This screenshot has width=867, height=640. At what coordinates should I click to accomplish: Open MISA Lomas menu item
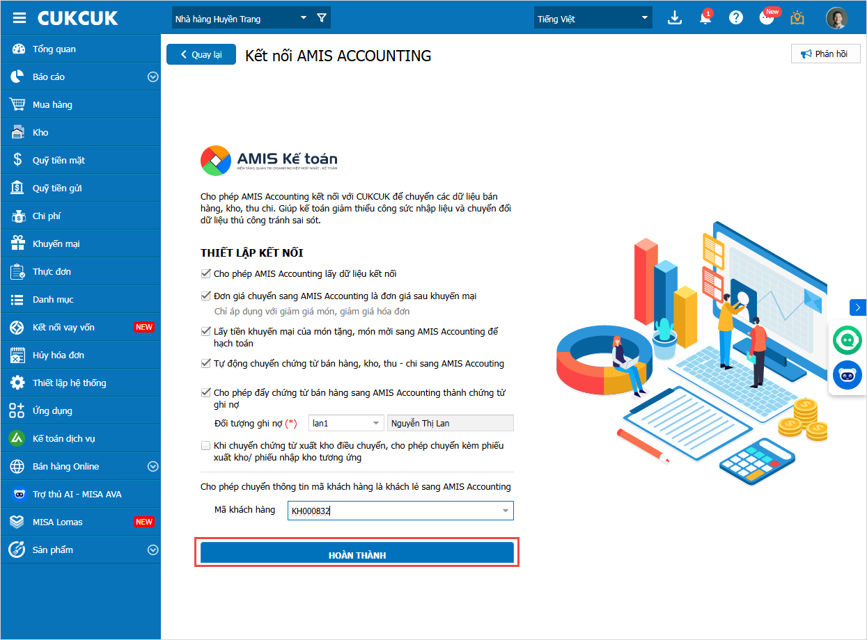(x=81, y=522)
